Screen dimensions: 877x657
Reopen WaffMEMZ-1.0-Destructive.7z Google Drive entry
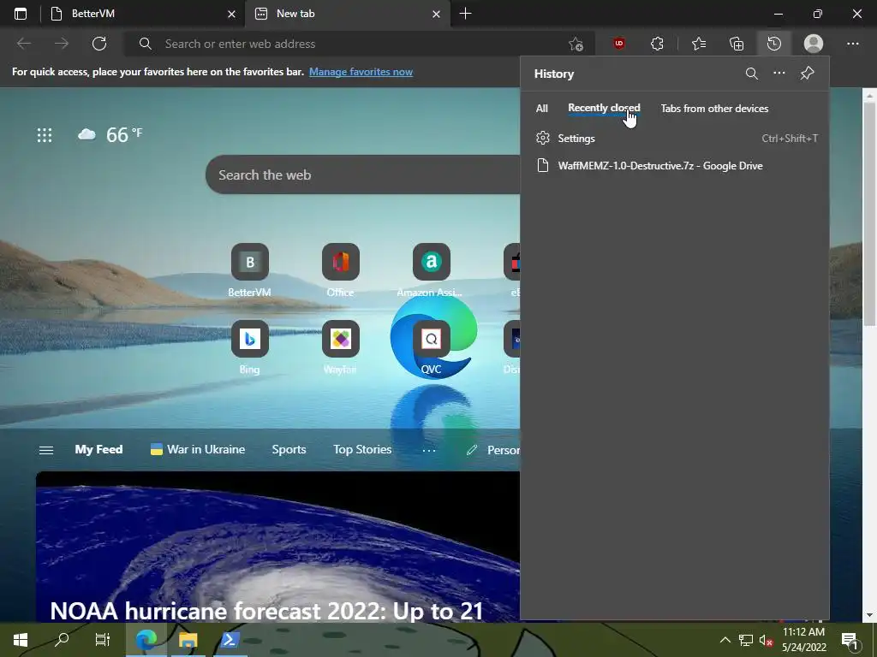[675, 165]
